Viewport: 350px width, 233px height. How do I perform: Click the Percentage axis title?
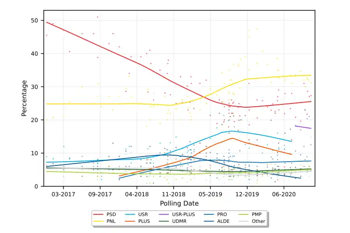coord(24,98)
